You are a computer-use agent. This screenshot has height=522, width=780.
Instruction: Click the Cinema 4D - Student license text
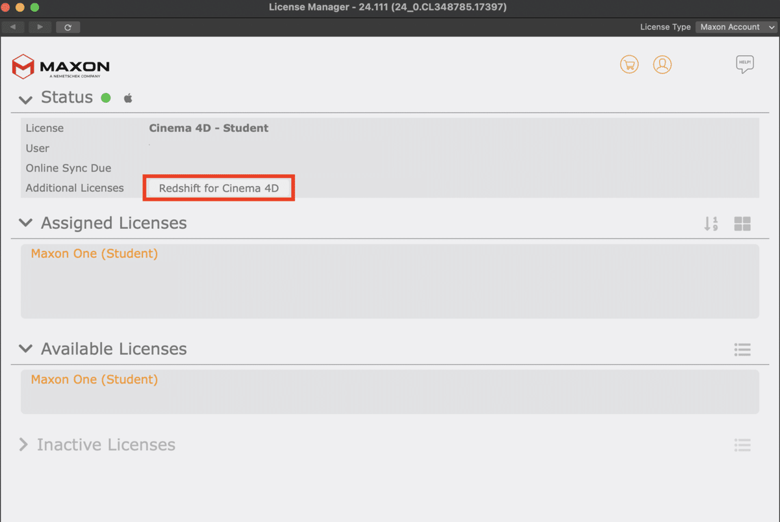click(x=209, y=128)
